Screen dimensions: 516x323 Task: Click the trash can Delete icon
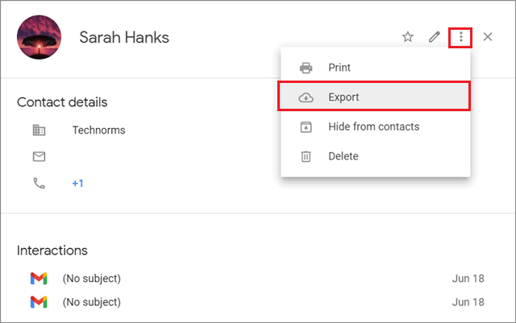pyautogui.click(x=306, y=156)
